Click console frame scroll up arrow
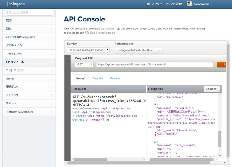Viewport: 232px width, 167px height. click(228, 42)
